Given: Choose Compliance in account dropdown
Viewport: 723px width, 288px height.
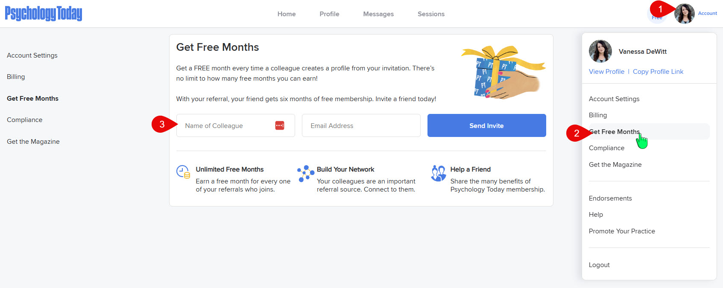Looking at the screenshot, I should coord(606,148).
